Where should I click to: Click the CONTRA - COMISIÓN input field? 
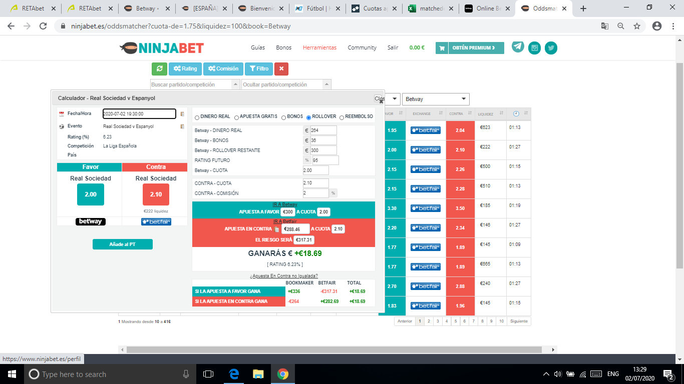[x=315, y=193]
